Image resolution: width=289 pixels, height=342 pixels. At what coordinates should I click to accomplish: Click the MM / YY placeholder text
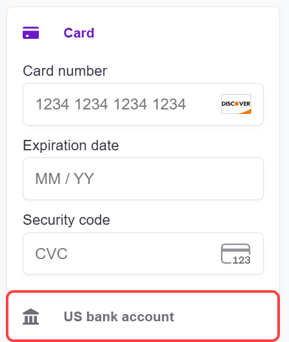coord(65,179)
